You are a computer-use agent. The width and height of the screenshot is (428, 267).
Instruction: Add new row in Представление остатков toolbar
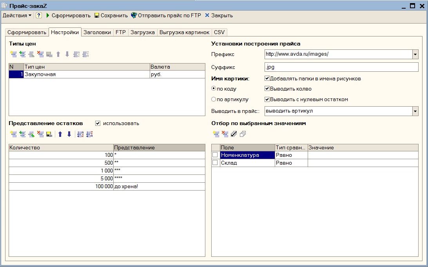tap(13, 134)
